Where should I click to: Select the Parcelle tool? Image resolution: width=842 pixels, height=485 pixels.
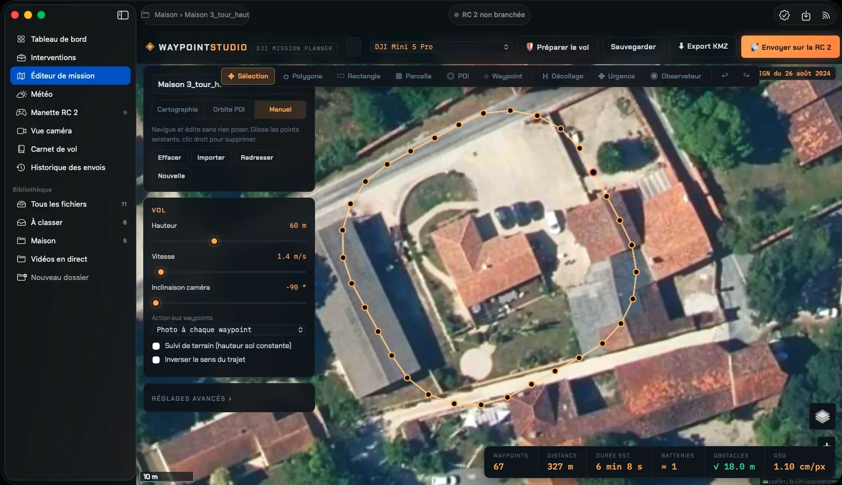click(414, 76)
